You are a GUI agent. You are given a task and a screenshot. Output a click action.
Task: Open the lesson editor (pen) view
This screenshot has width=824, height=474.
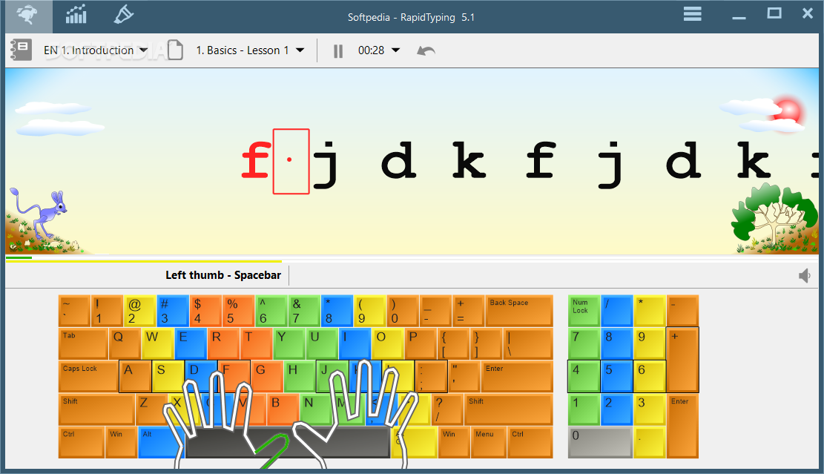pos(123,15)
